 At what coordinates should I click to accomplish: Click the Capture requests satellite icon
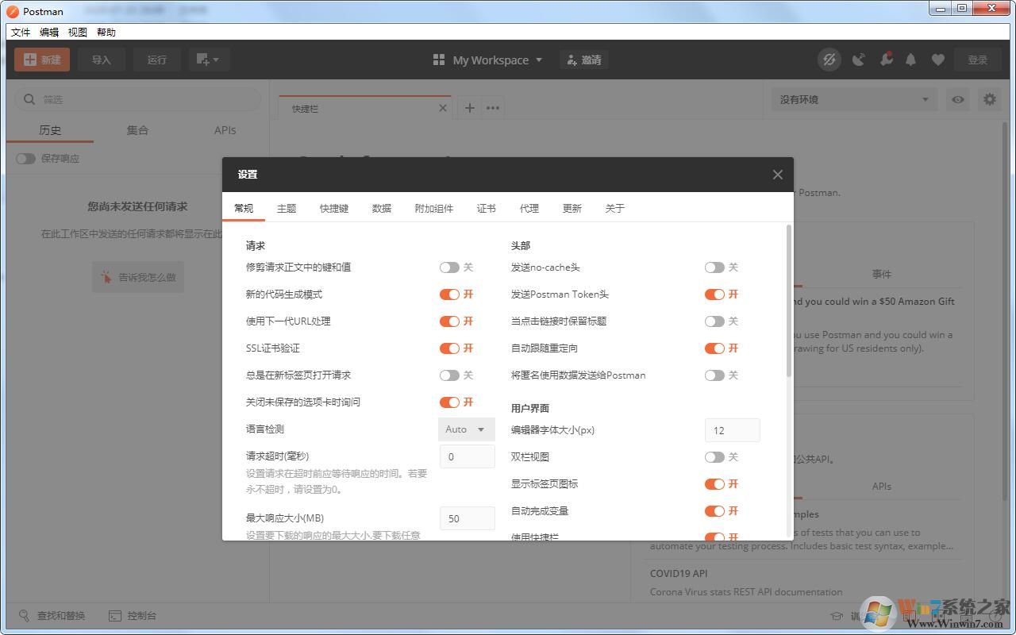pos(858,60)
